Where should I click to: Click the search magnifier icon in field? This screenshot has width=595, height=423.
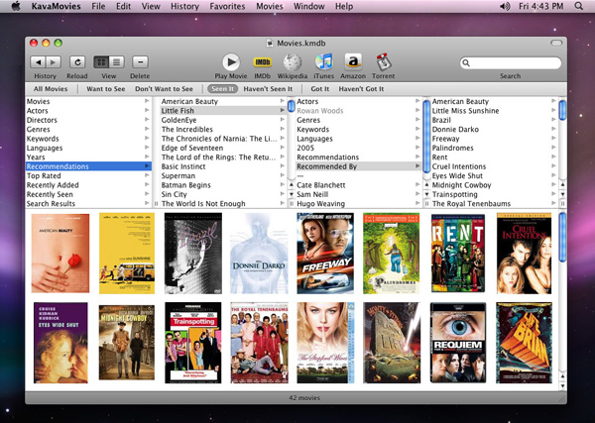(x=466, y=63)
